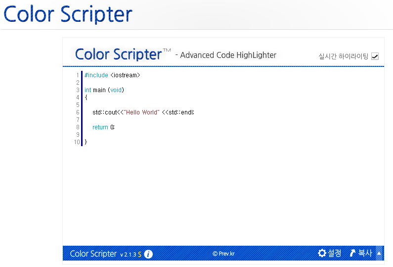Open the © Prev.kr link
393x267 pixels.
coord(223,254)
